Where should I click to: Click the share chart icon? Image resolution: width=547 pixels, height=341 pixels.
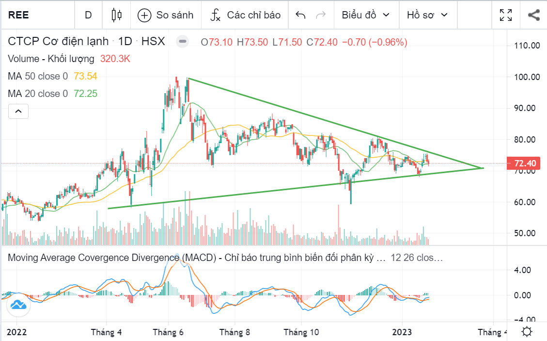pos(533,15)
